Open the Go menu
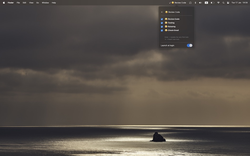This screenshot has height=156, width=250. (x=38, y=3)
